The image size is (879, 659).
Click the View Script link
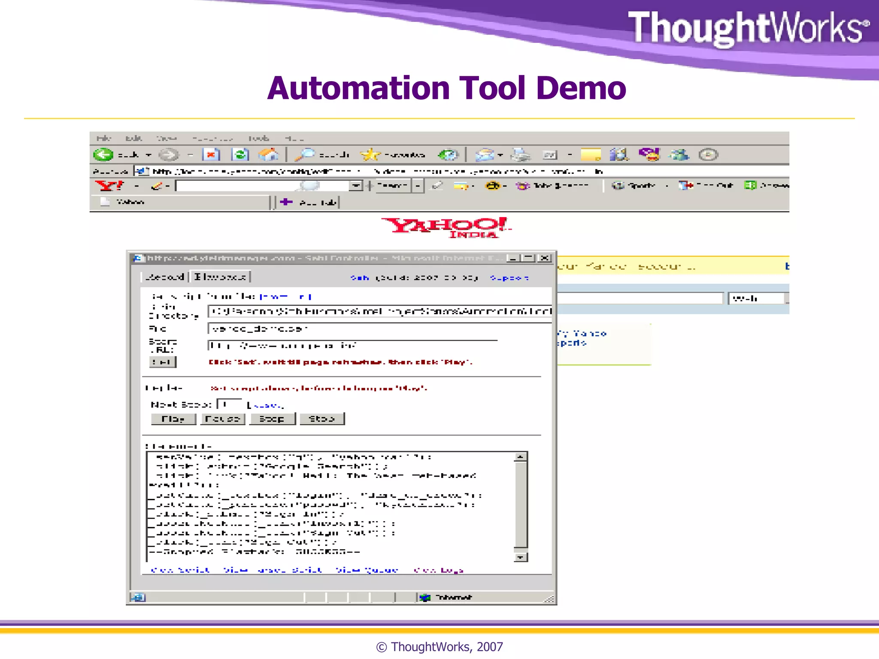click(180, 570)
